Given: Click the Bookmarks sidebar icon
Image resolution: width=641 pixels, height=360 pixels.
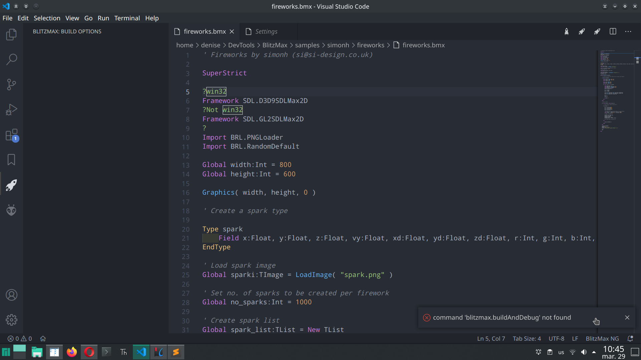Looking at the screenshot, I should coord(11,160).
